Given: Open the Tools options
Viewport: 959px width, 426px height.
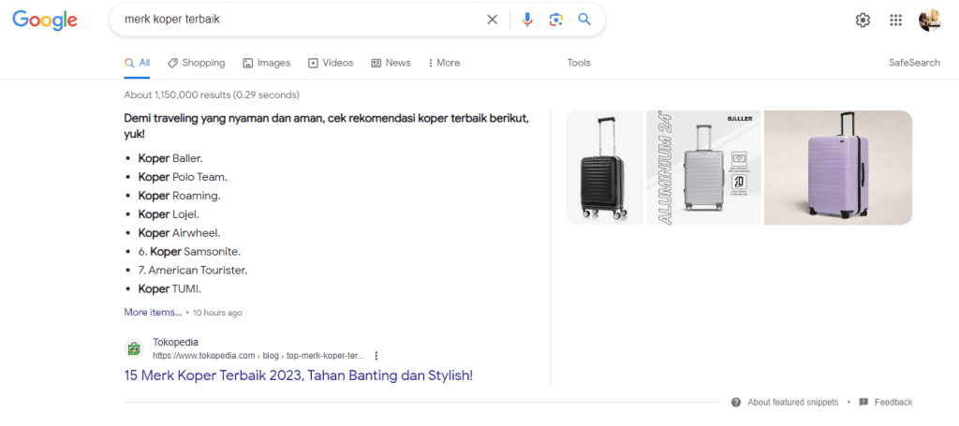Looking at the screenshot, I should click(579, 63).
